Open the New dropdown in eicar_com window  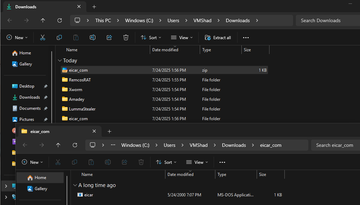(32, 162)
